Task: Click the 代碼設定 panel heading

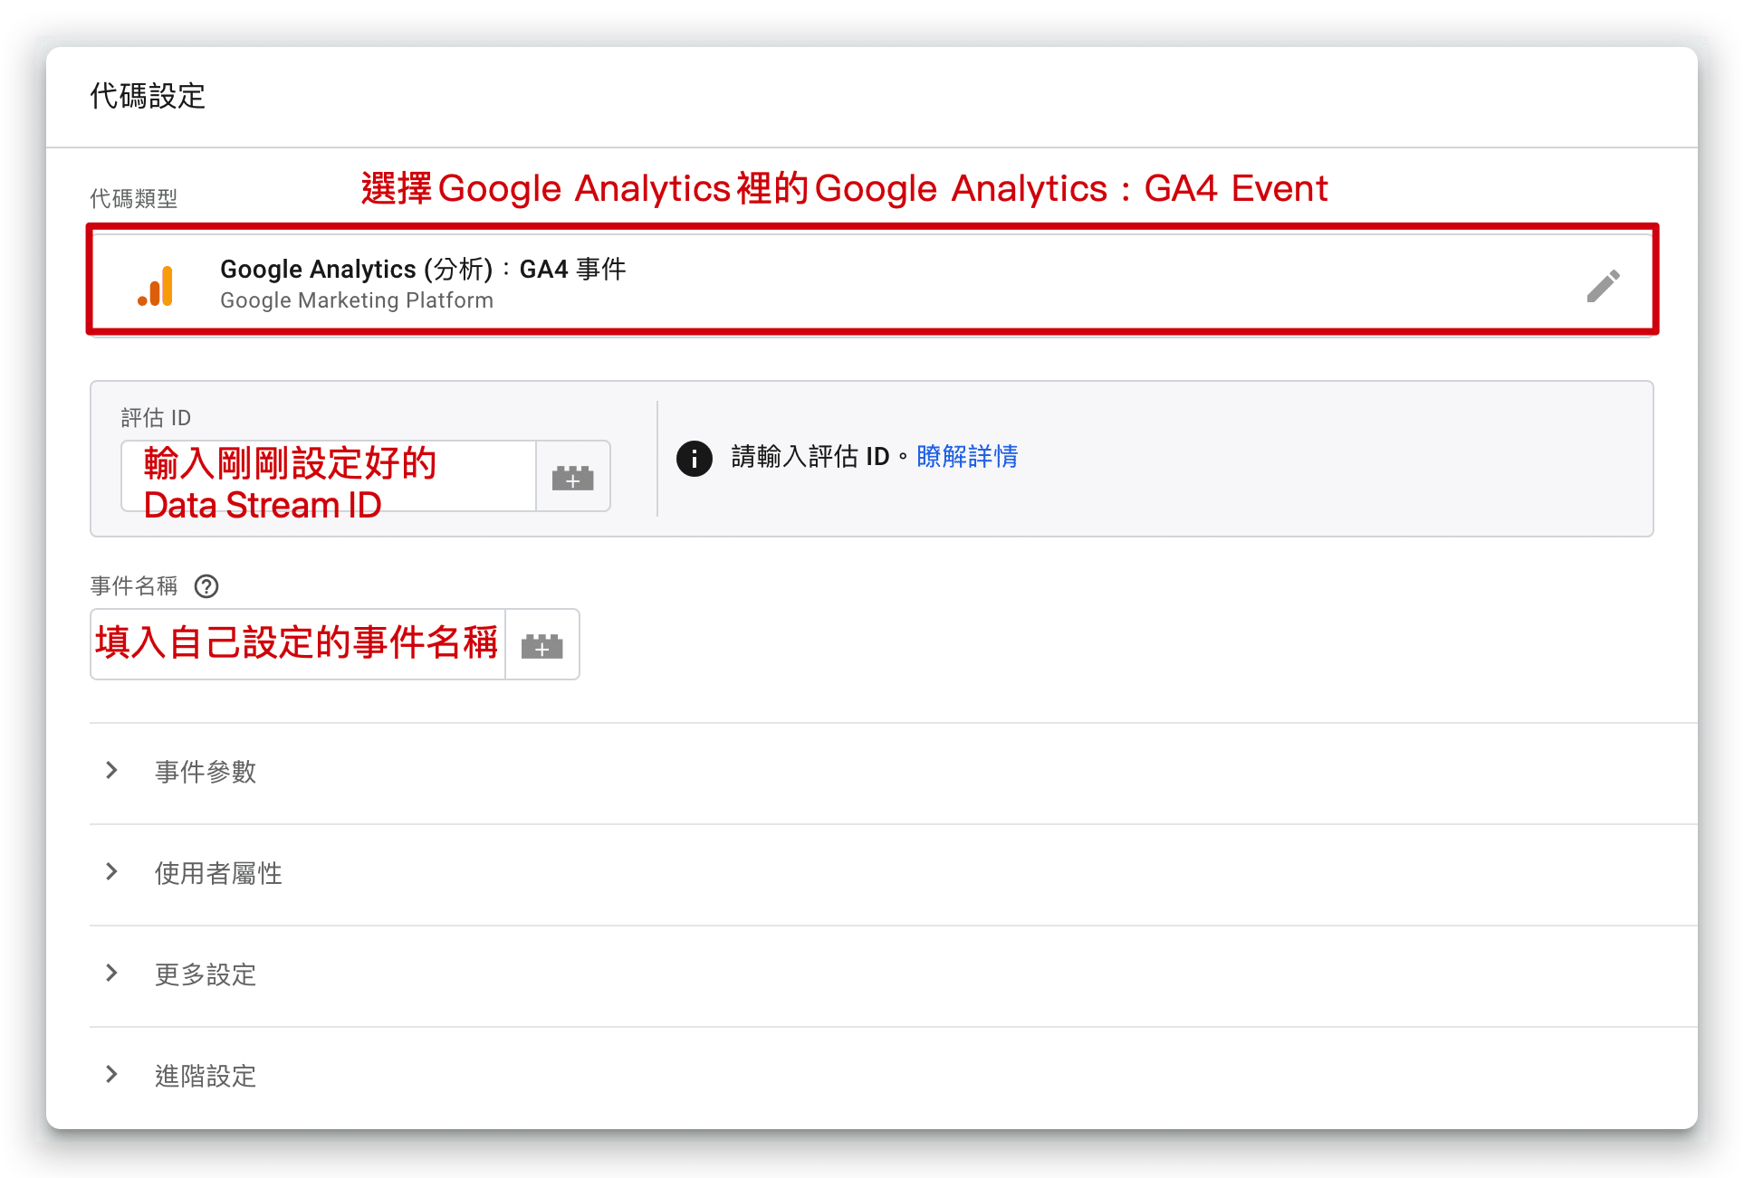Action: (148, 96)
